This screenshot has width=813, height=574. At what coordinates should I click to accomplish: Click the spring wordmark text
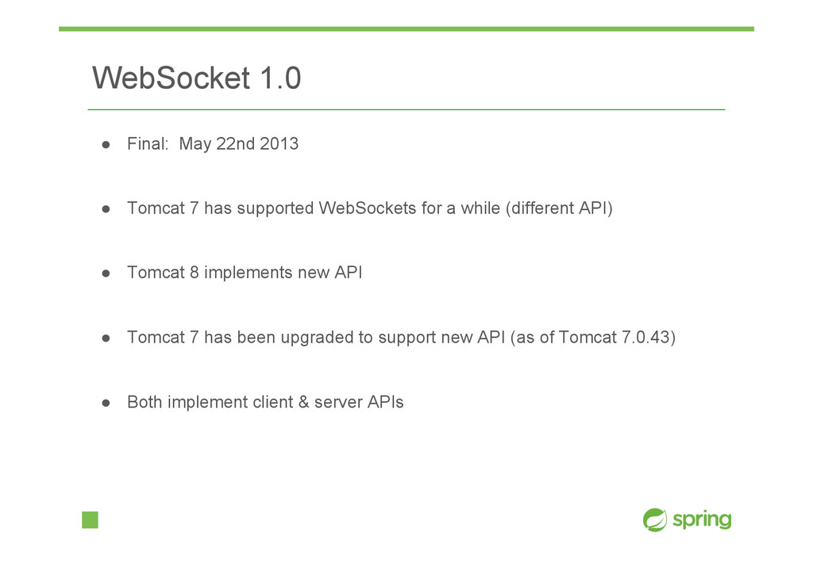(702, 519)
